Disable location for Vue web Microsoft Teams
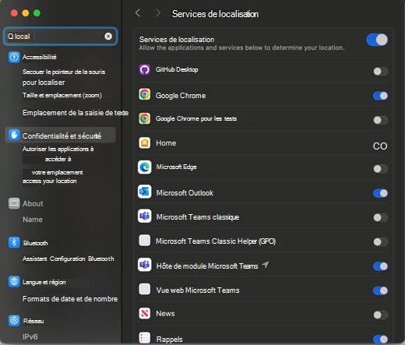The image size is (405, 345). [x=381, y=290]
